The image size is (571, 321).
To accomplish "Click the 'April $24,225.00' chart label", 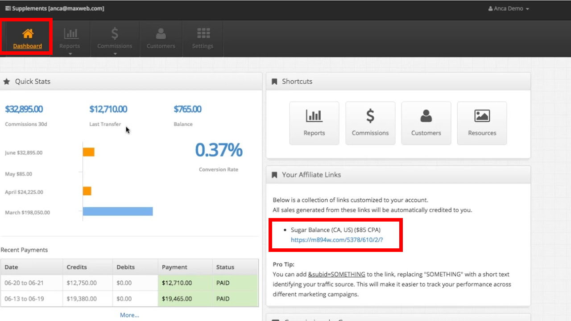I will (x=24, y=192).
